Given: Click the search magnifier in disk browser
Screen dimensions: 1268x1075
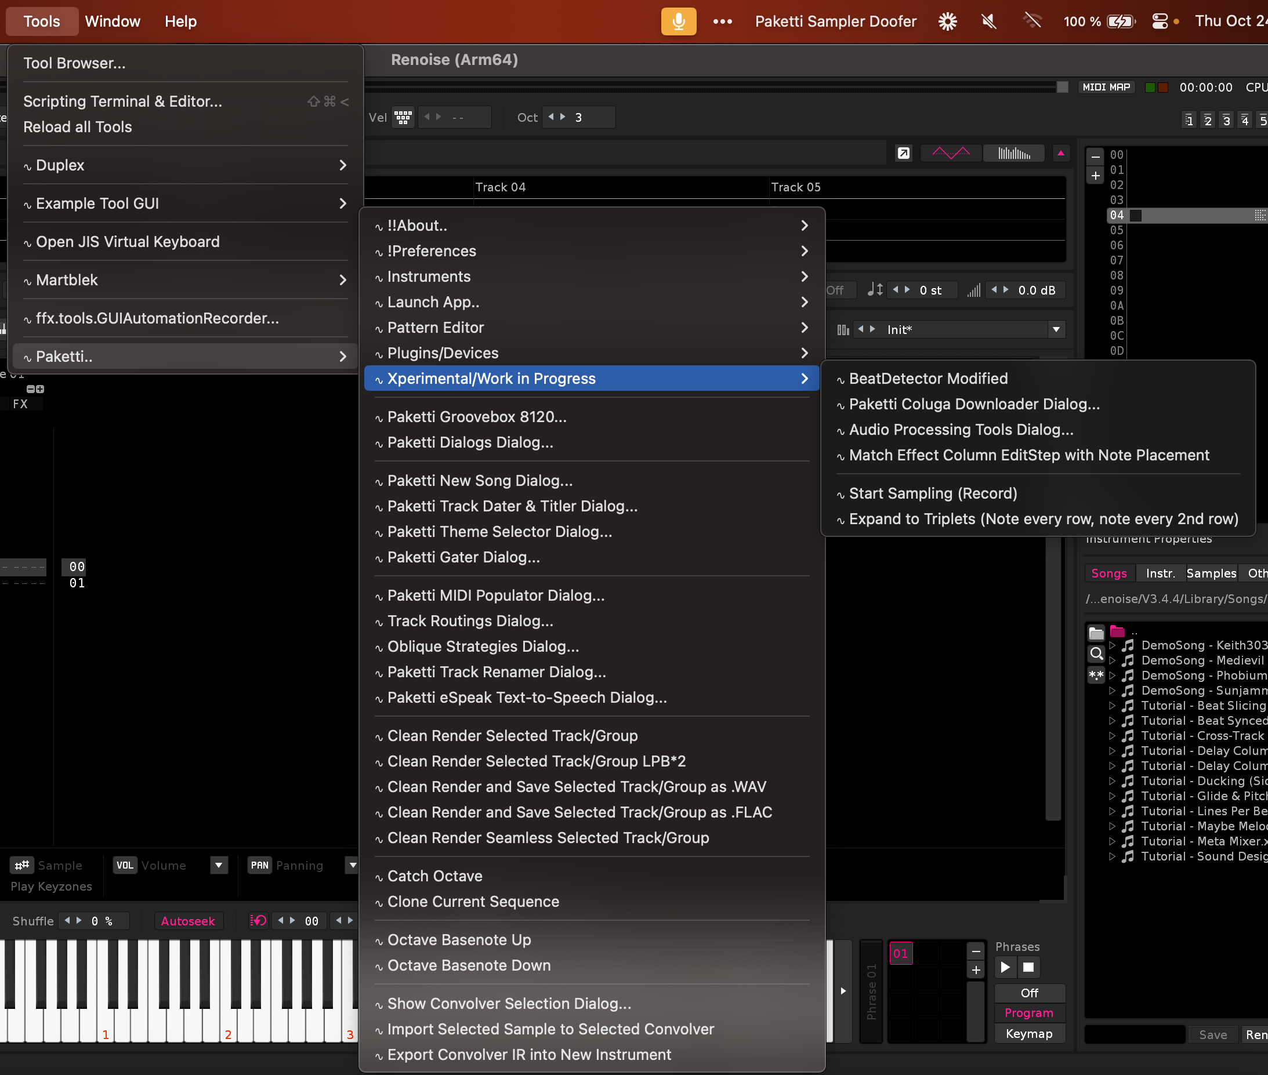Looking at the screenshot, I should [1096, 654].
